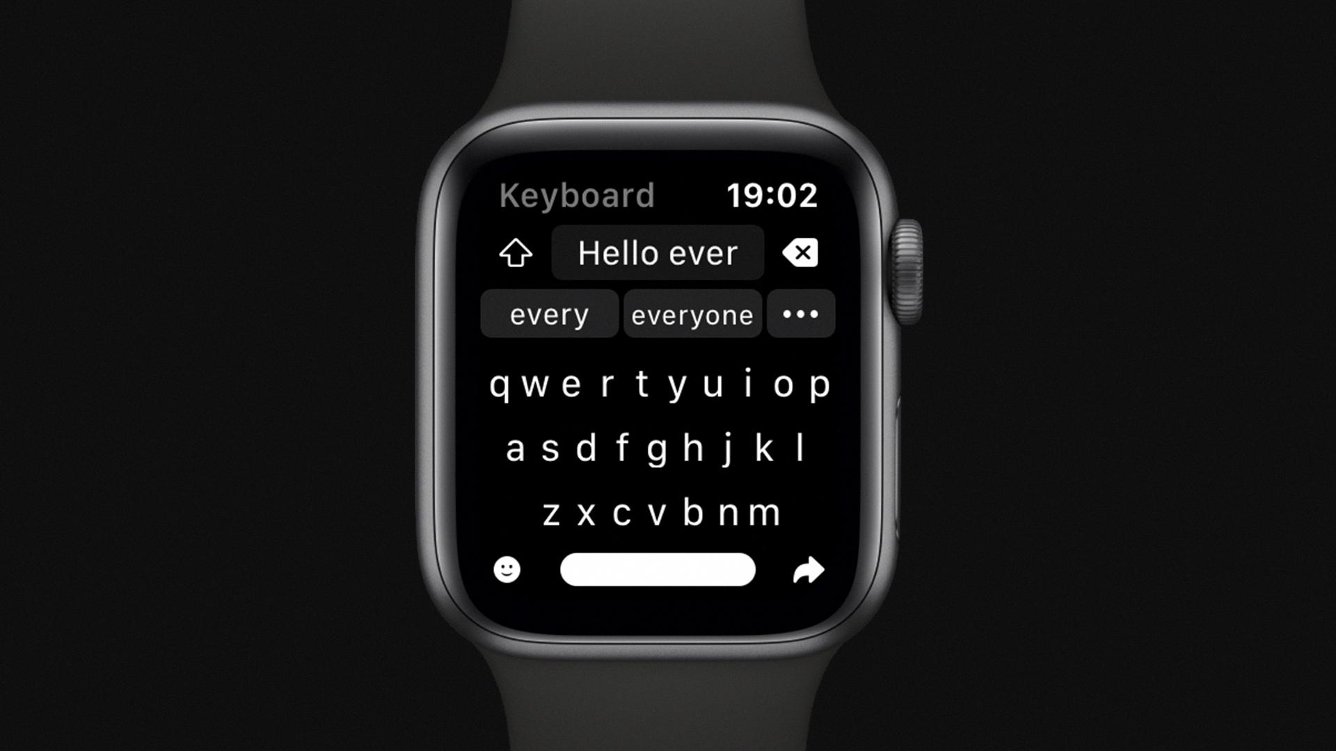Tap the spacebar white bar
The width and height of the screenshot is (1336, 751).
tap(656, 570)
